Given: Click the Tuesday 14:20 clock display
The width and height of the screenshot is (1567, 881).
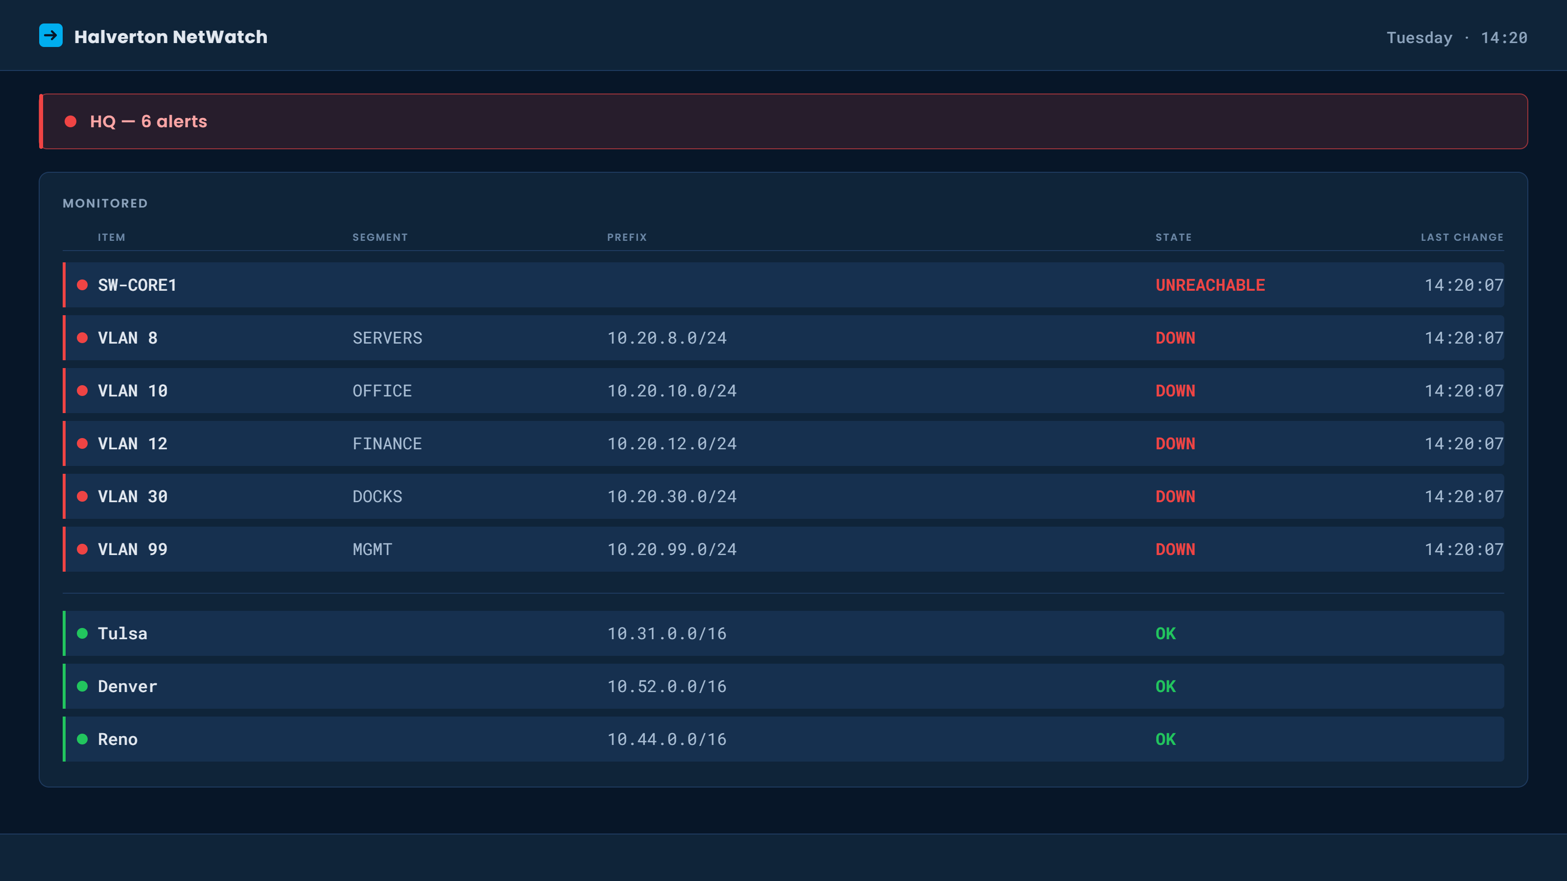Looking at the screenshot, I should [1457, 38].
